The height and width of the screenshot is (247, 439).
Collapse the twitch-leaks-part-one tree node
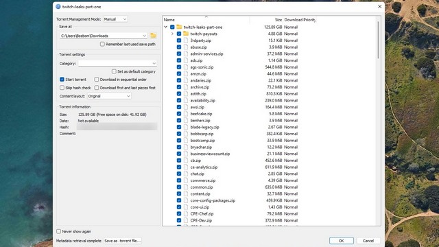click(166, 27)
